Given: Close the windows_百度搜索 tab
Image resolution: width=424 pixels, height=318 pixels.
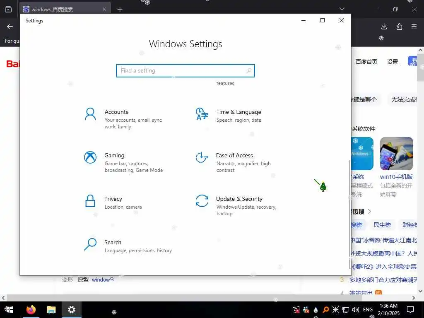Looking at the screenshot, I should [104, 9].
